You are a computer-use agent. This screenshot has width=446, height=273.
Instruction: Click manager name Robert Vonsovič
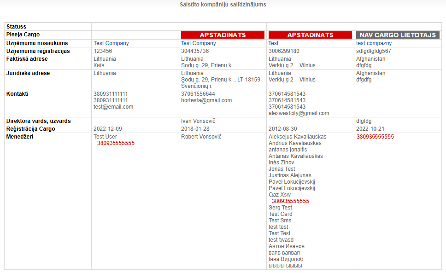click(201, 137)
